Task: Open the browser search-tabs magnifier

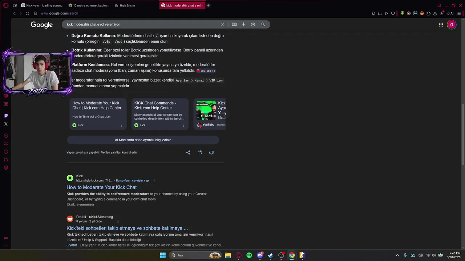Action: [x=439, y=5]
